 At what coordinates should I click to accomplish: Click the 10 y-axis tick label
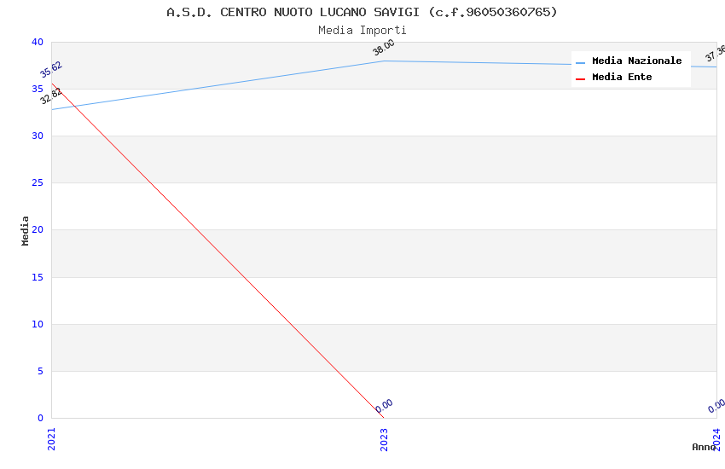point(38,324)
